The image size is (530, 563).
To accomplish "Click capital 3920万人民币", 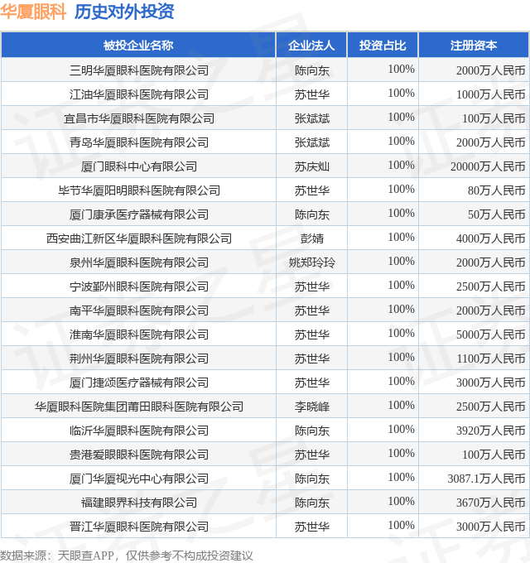I will [491, 431].
